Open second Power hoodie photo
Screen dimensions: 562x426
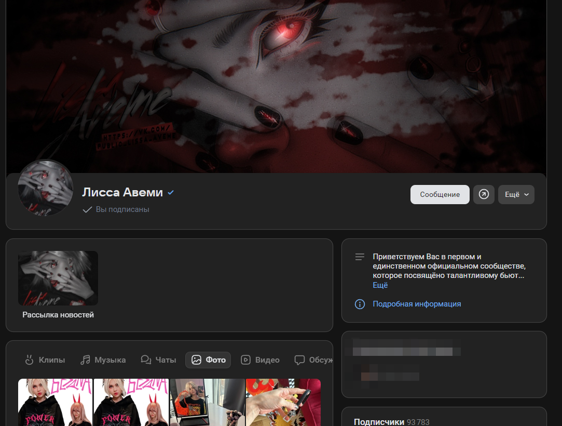[x=131, y=402]
